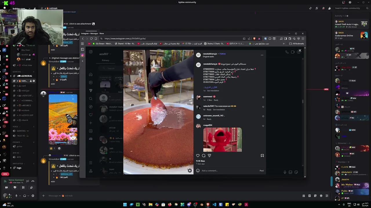371x208 pixels.
Task: Like vvaga004's comment
Action: click(263, 126)
